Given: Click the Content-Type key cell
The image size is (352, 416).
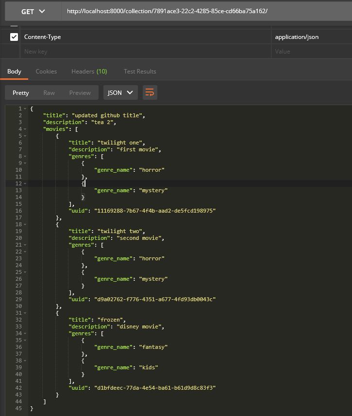Looking at the screenshot, I should tap(146, 37).
